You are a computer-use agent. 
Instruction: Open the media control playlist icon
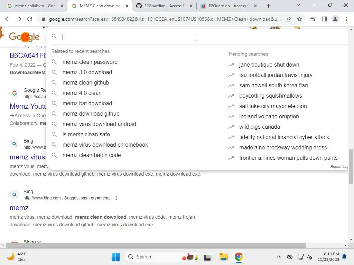pos(313,19)
